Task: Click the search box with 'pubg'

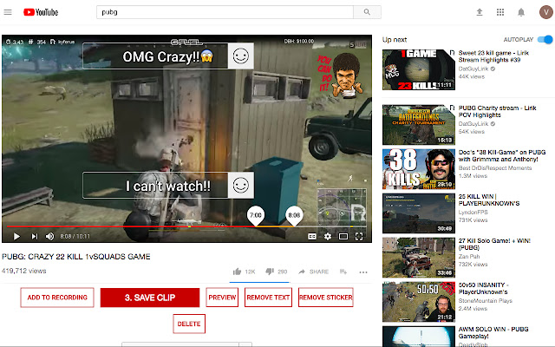Action: coord(225,12)
